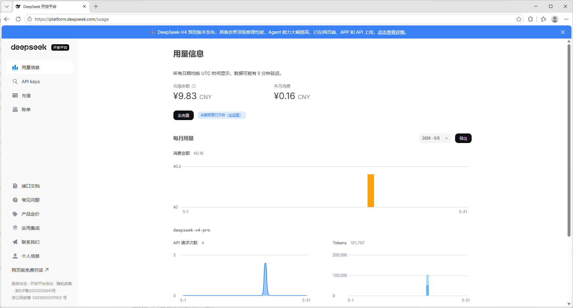Open the 开放平台协议 agreement link
Screen dimensions: 573x308
42,283
